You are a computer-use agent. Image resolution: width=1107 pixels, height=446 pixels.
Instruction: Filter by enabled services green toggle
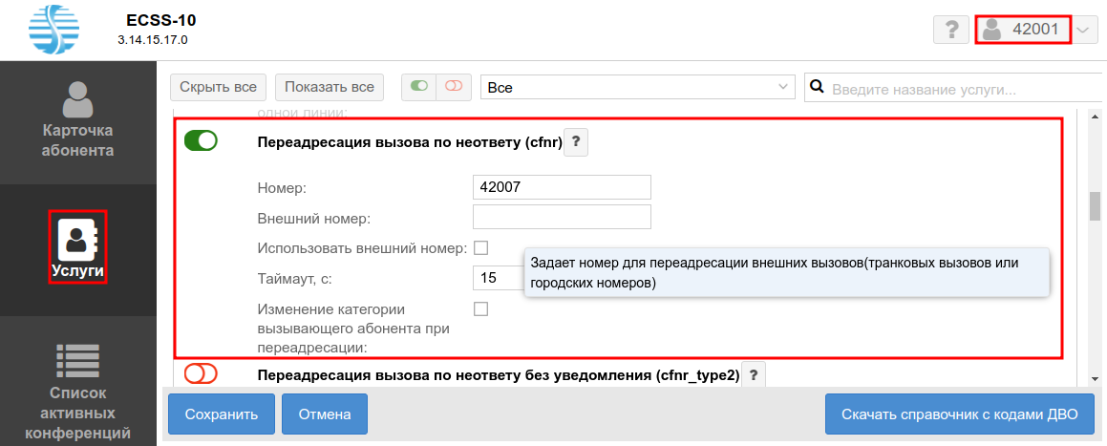[418, 87]
